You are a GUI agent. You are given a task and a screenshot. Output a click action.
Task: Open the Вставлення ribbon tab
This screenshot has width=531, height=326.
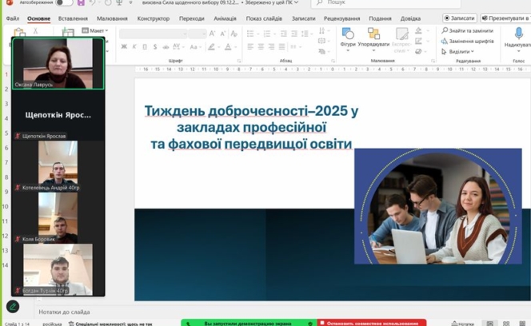click(73, 18)
